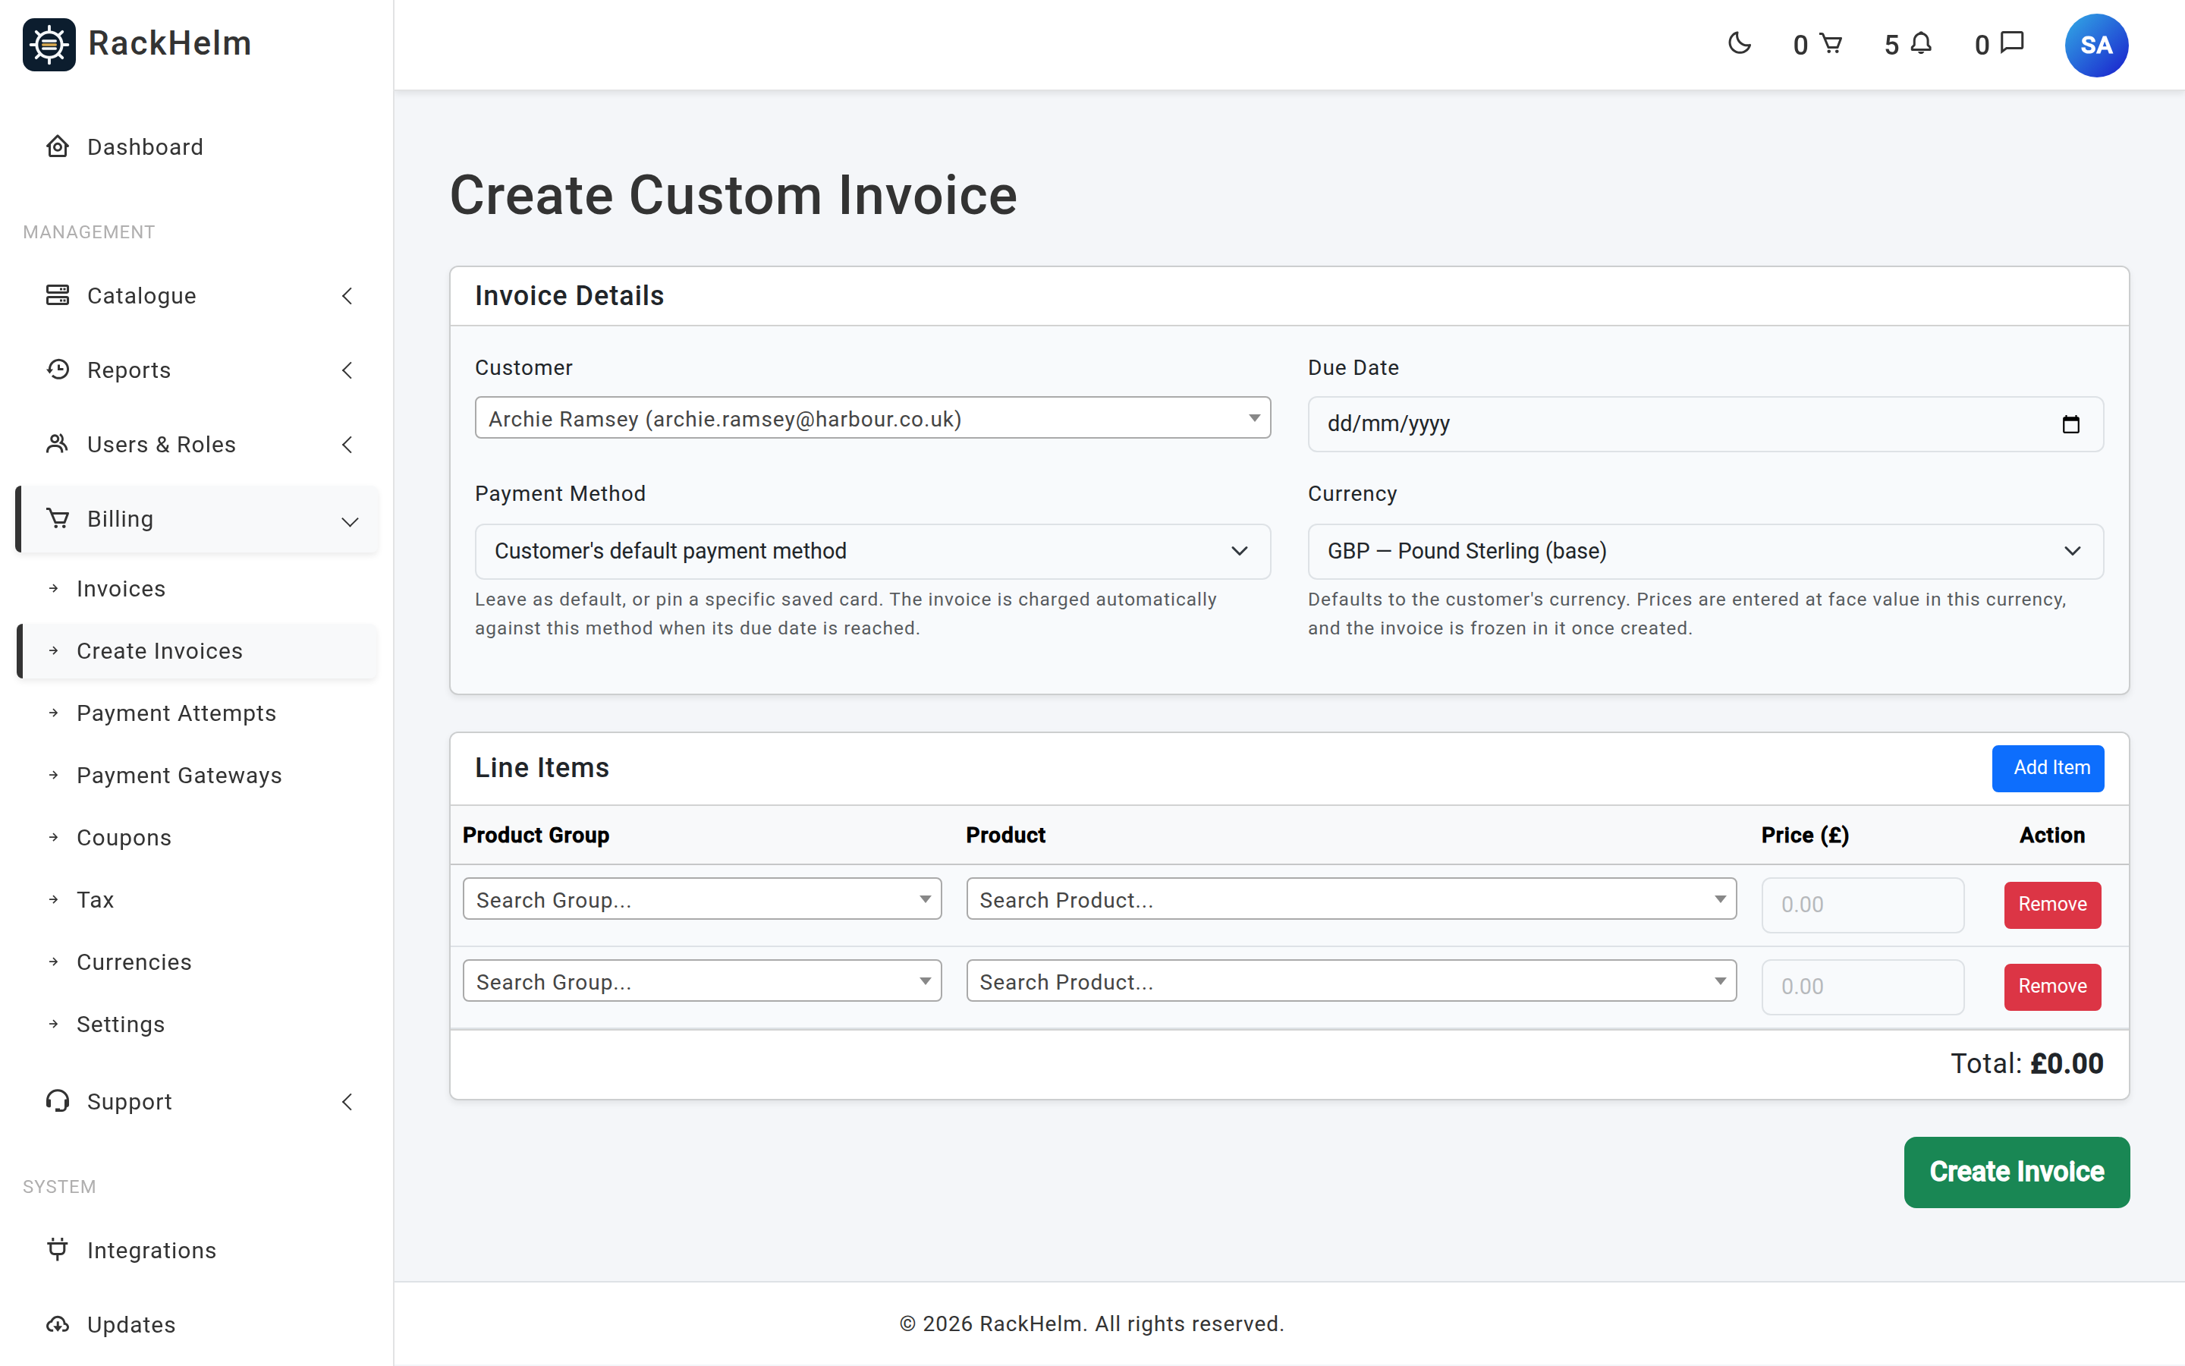Click the Billing cart icon
Viewport: 2185px width, 1366px height.
click(58, 518)
